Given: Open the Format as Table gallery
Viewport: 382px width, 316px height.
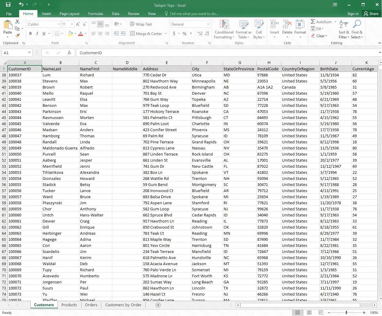Looking at the screenshot, I should 243,30.
